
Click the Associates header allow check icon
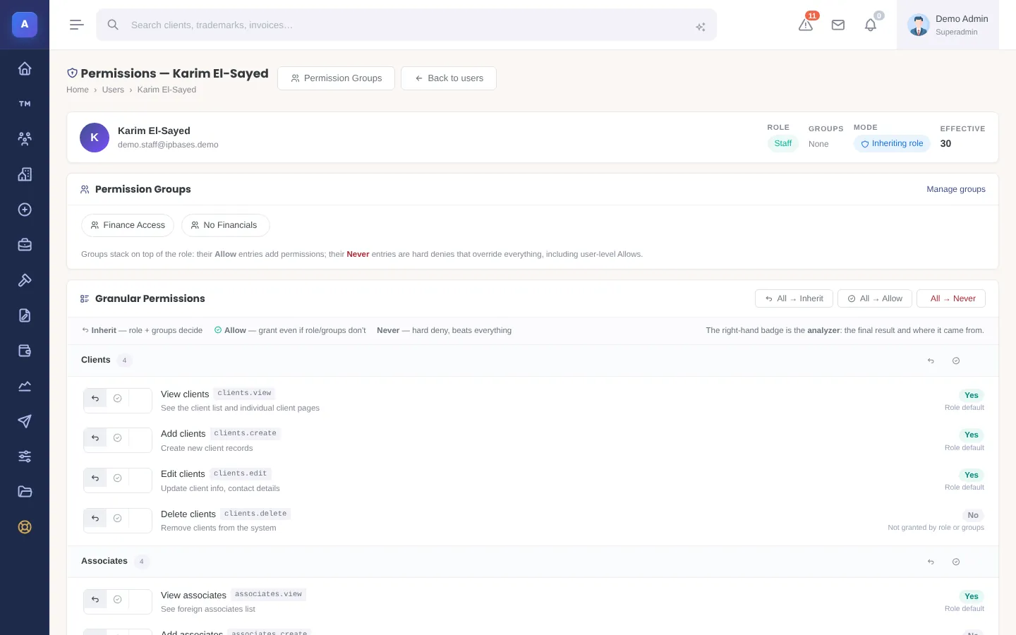point(956,562)
